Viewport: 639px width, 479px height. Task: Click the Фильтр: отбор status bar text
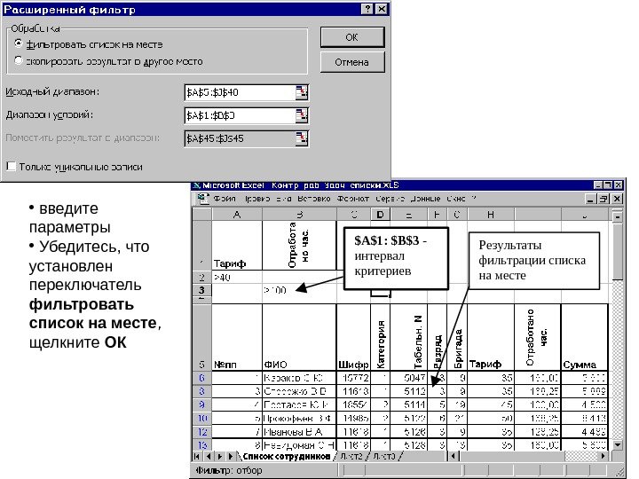(x=229, y=470)
